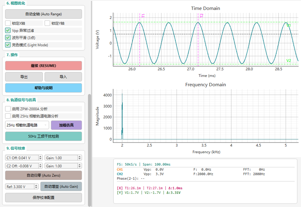Turn off 亮色模式 (Light Mode)

[8, 45]
